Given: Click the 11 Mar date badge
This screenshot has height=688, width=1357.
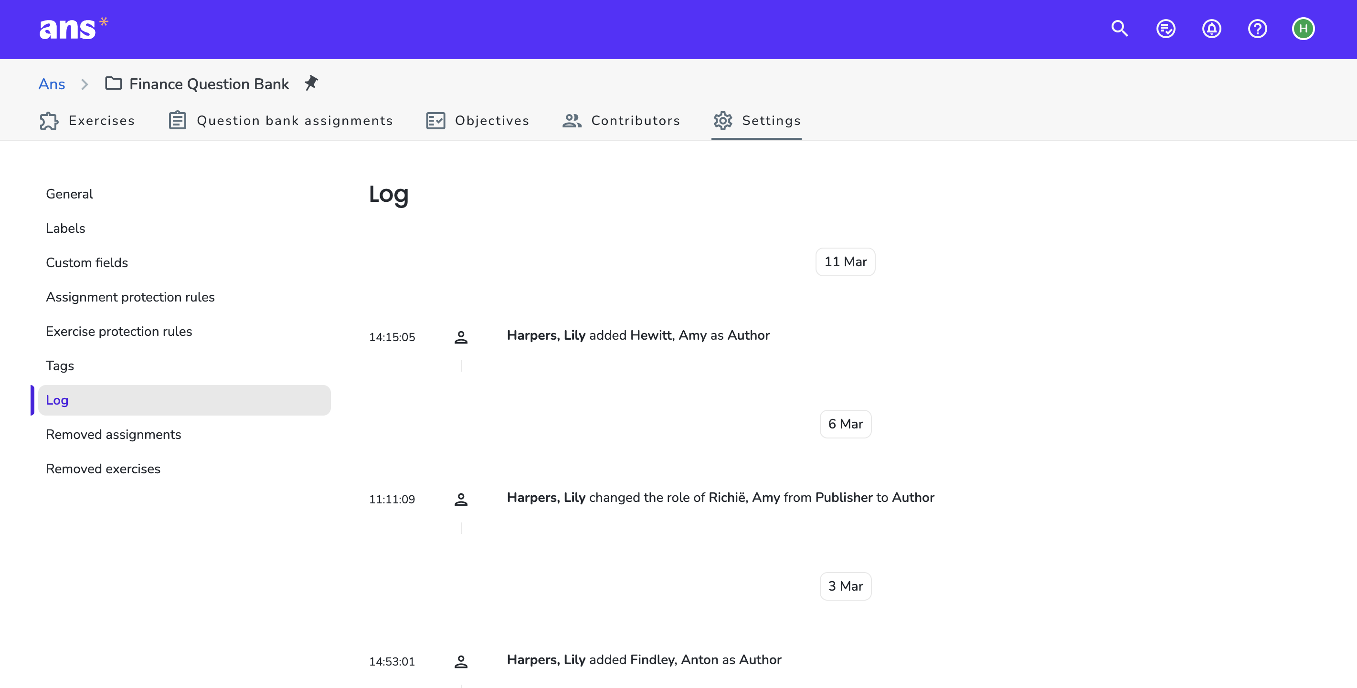Looking at the screenshot, I should pyautogui.click(x=845, y=261).
